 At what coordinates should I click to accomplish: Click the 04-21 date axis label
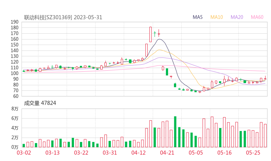pos(167,153)
